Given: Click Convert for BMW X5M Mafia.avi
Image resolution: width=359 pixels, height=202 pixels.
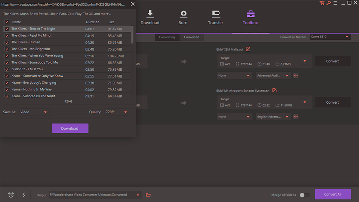Looking at the screenshot, I should point(332,61).
